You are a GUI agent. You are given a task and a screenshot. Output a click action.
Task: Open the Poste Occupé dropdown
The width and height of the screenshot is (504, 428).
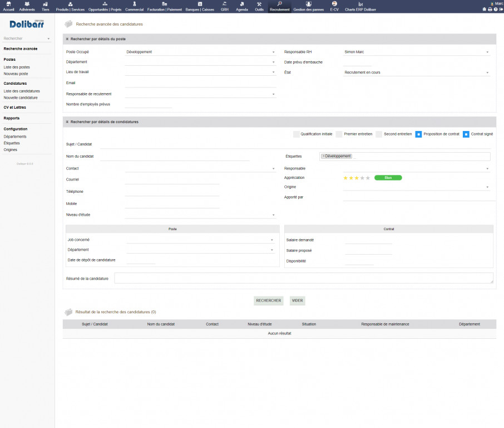pos(200,52)
